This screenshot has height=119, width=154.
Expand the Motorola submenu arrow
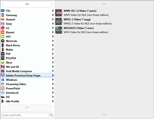point(53,41)
